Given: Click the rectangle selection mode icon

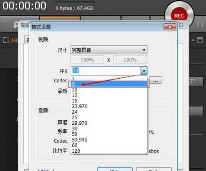Looking at the screenshot, I should (6, 40).
